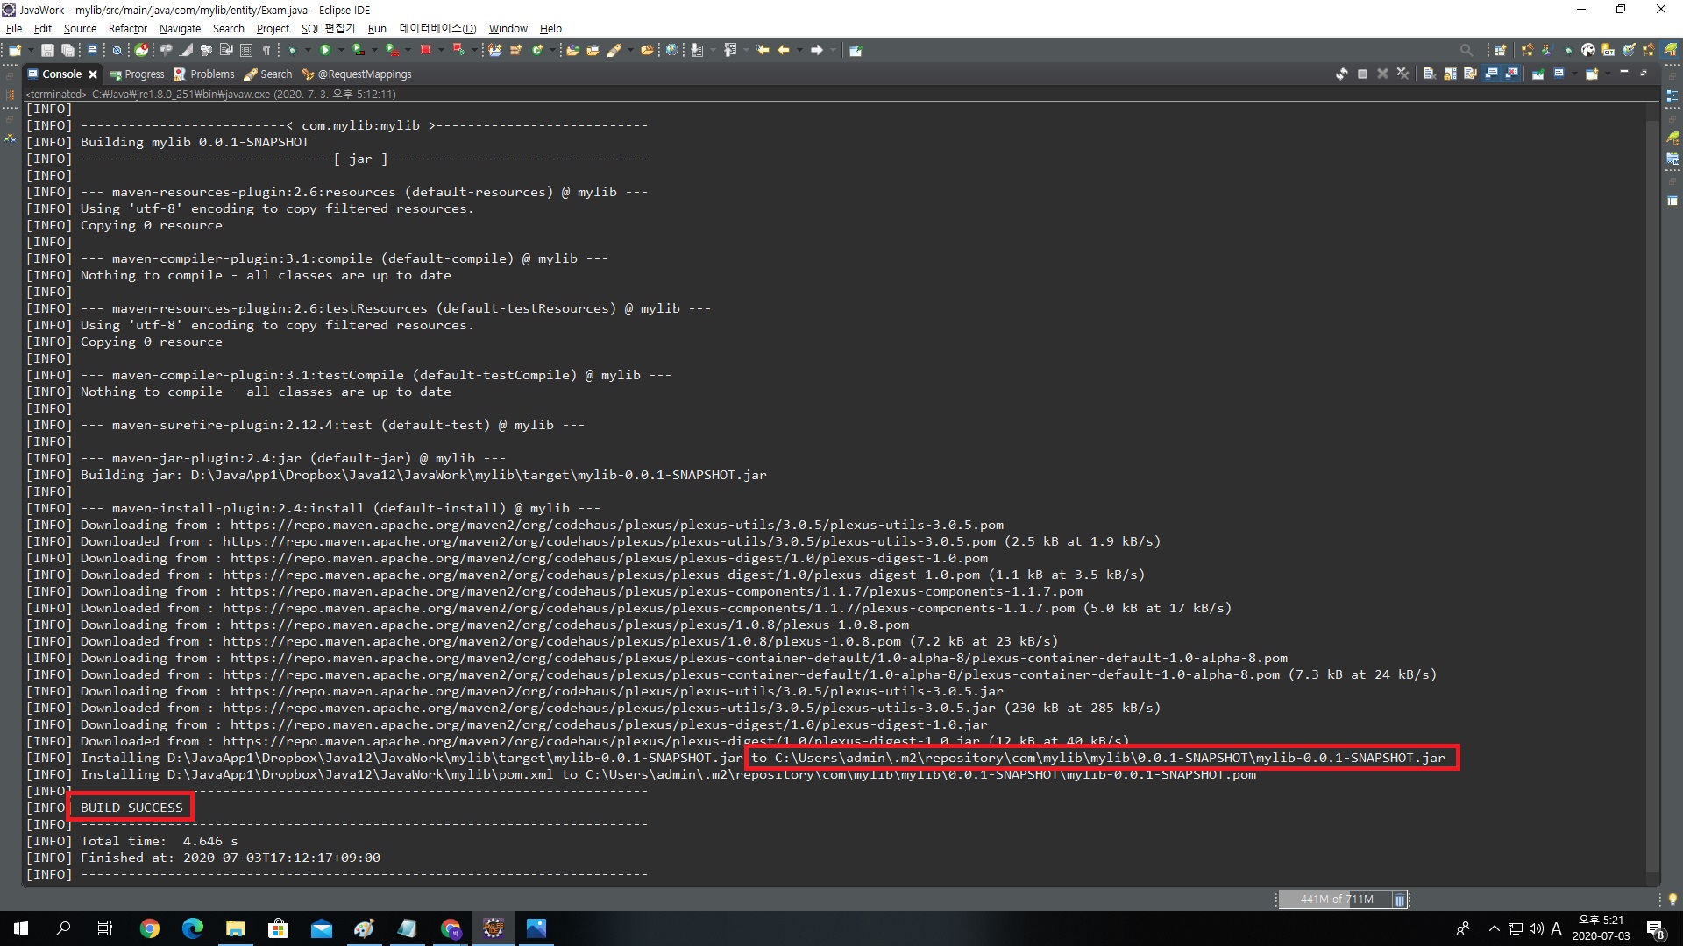
Task: Click the Open Perspective icon
Action: pyautogui.click(x=1500, y=51)
